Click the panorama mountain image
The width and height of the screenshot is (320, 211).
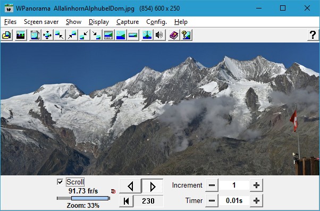pyautogui.click(x=160, y=109)
